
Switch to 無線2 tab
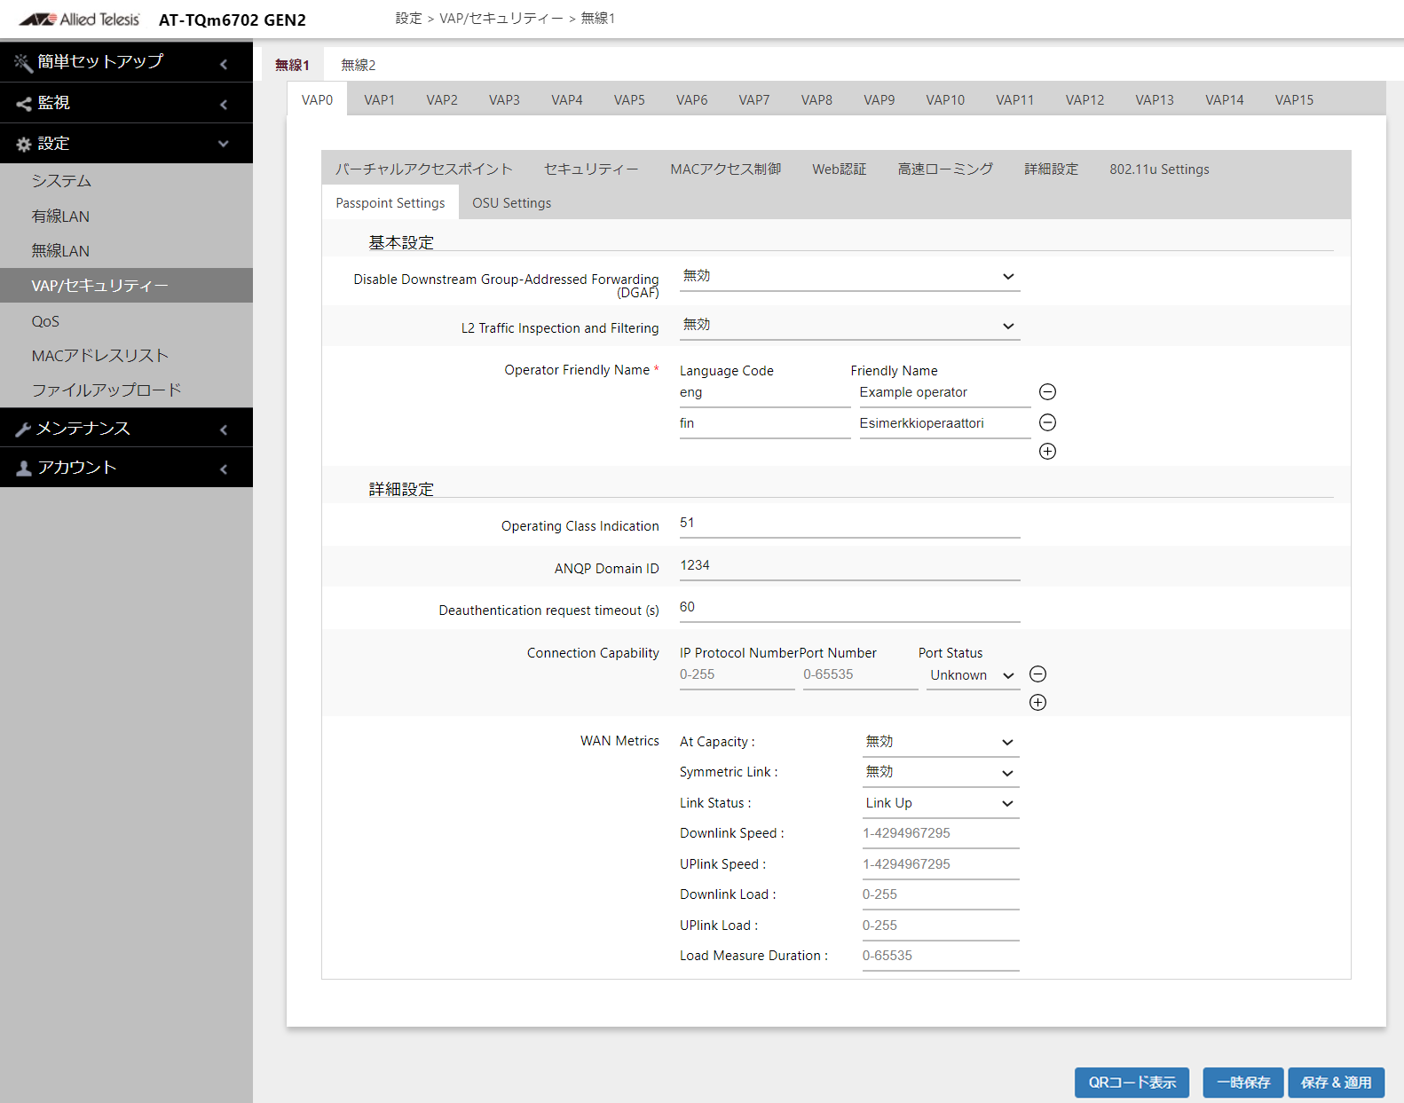pos(359,65)
